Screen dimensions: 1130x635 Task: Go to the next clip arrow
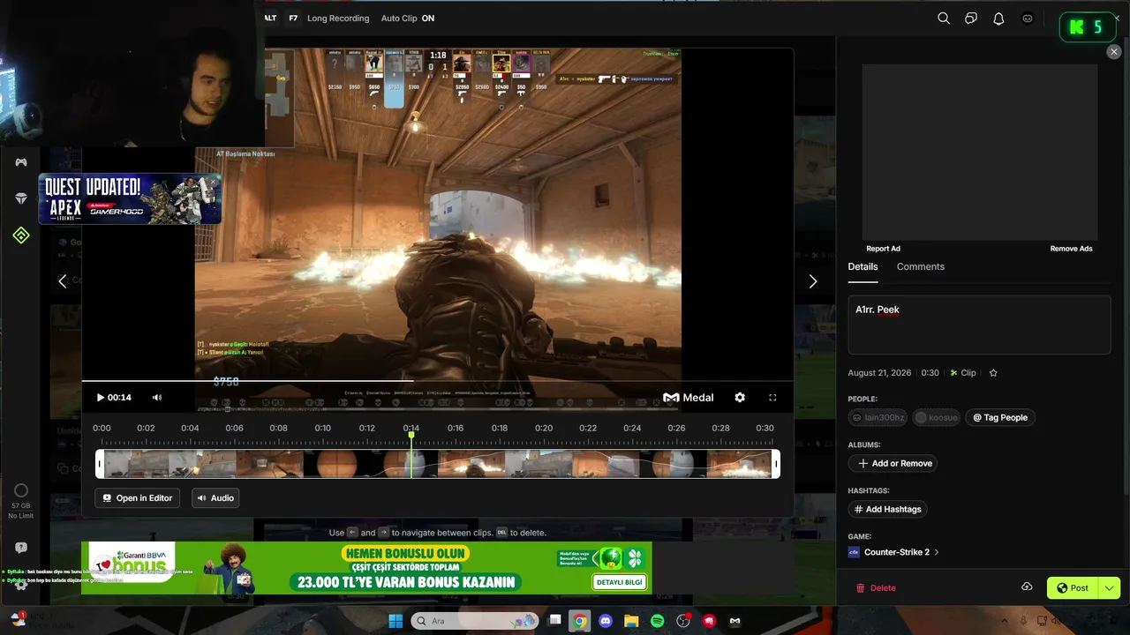click(x=813, y=281)
